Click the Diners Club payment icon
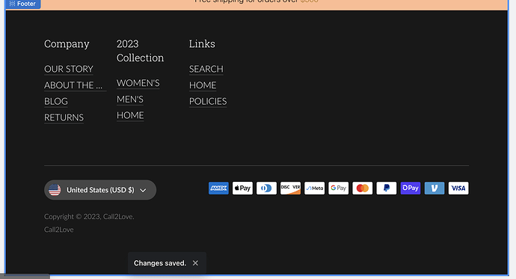This screenshot has width=516, height=279. tap(266, 188)
